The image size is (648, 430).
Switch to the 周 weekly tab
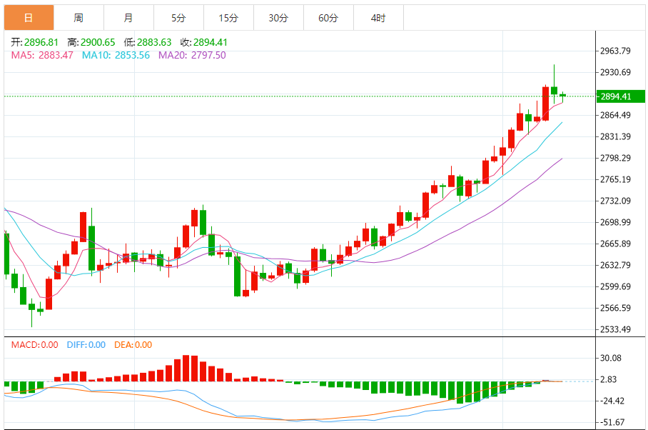coord(79,18)
